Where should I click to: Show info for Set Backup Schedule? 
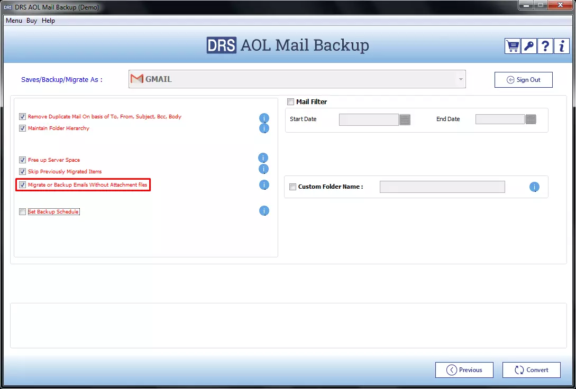point(264,211)
